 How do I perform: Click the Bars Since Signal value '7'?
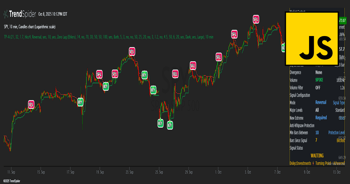click(316, 140)
